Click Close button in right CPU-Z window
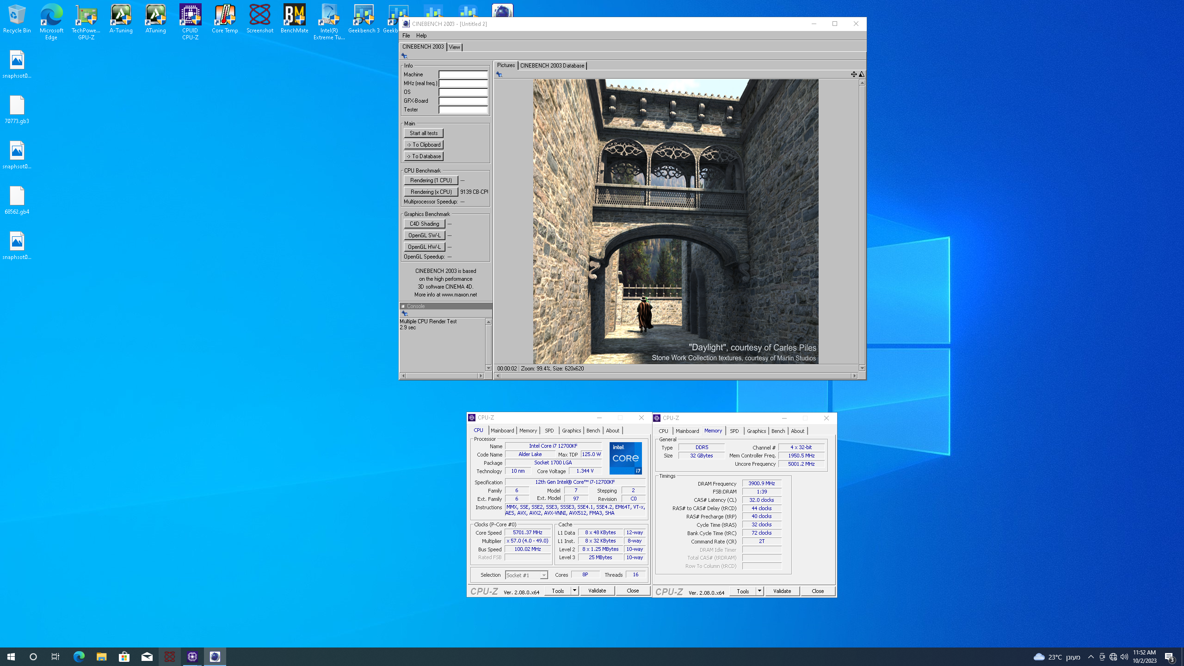The image size is (1184, 666). [x=818, y=591]
